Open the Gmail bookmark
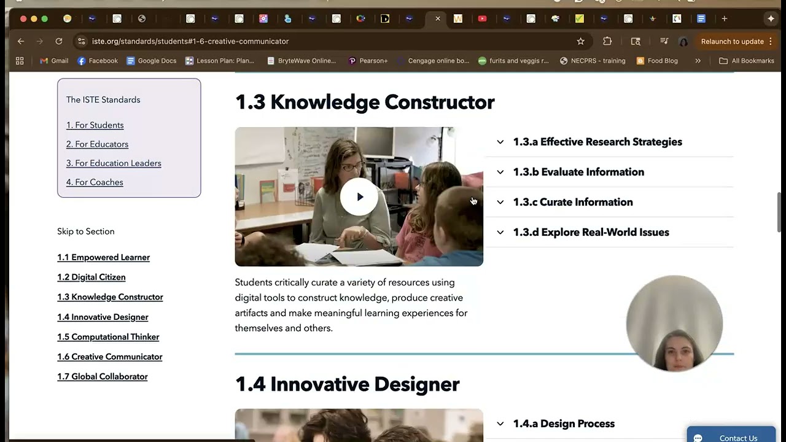This screenshot has width=786, height=442. 54,61
